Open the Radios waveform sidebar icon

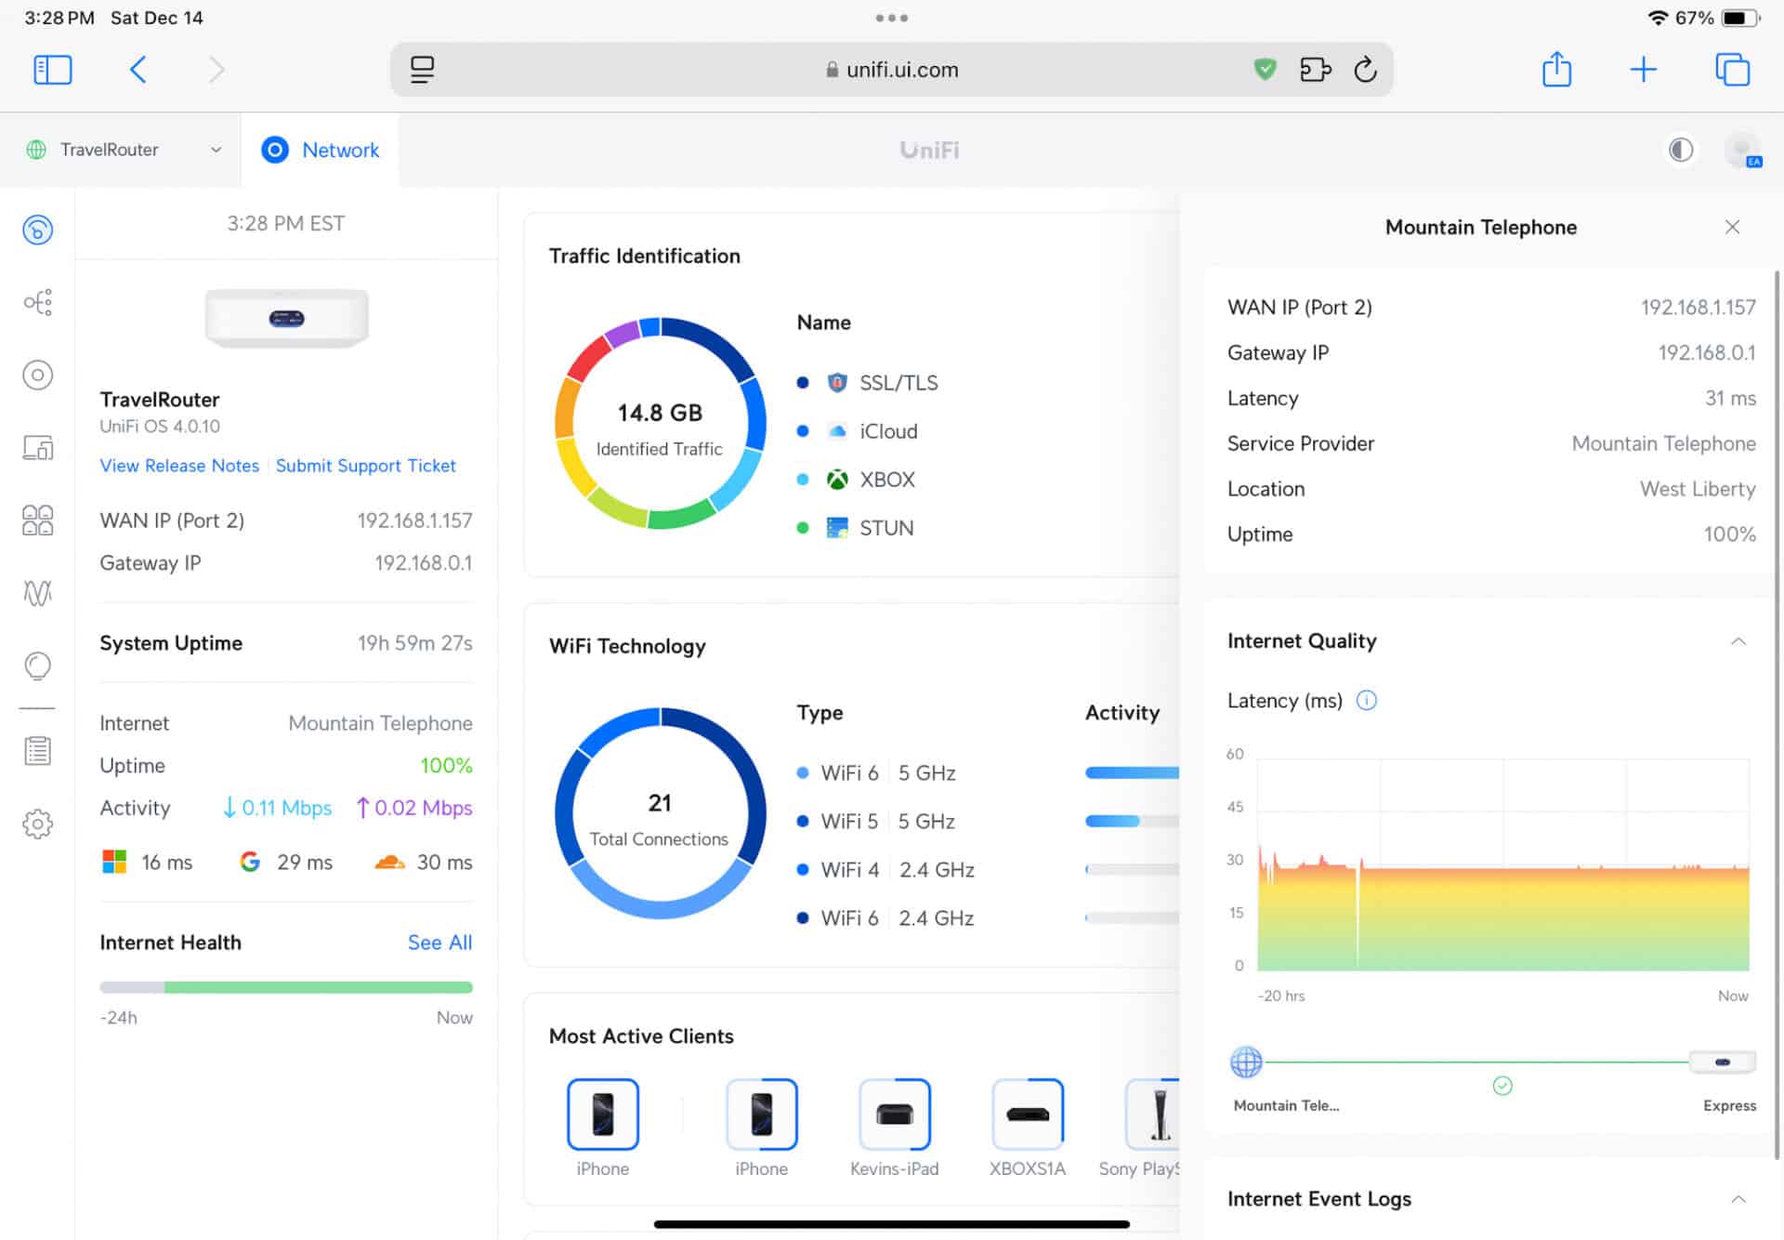[37, 593]
